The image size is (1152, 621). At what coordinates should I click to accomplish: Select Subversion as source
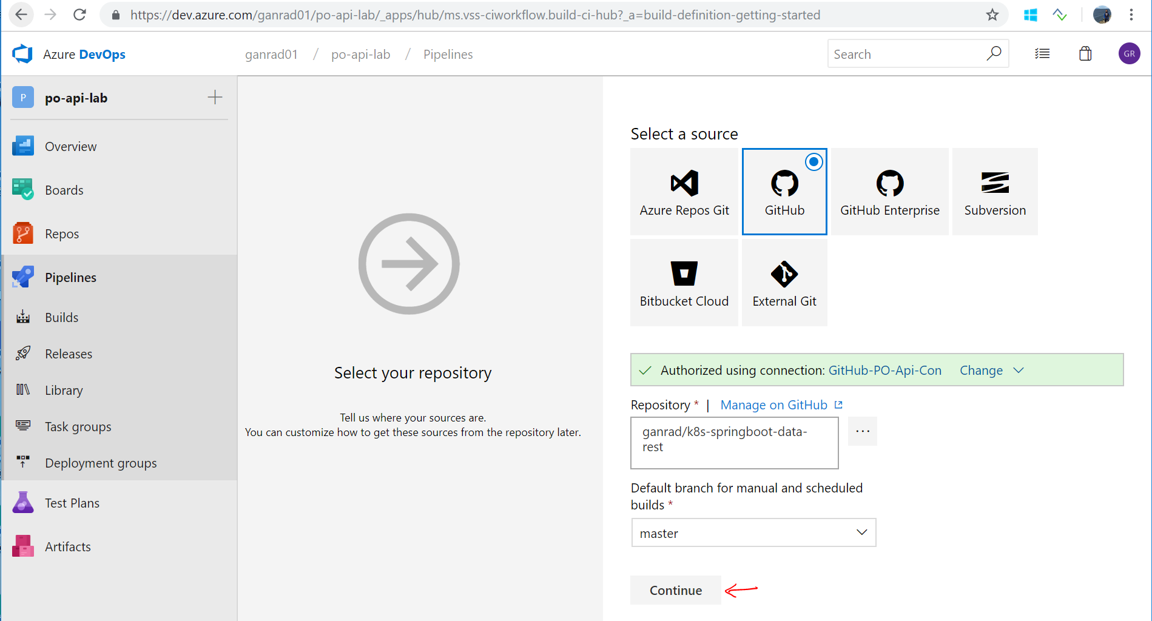(x=995, y=192)
